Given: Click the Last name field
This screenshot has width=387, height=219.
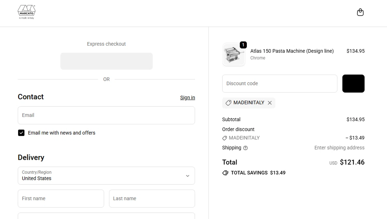Looking at the screenshot, I should point(152,199).
